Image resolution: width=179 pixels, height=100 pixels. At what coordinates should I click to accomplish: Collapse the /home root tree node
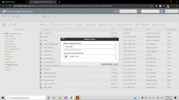tap(3, 33)
